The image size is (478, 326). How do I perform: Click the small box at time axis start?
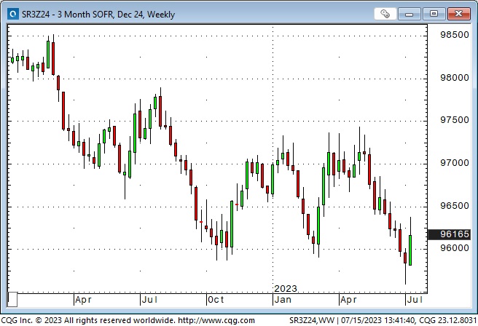pyautogui.click(x=12, y=300)
